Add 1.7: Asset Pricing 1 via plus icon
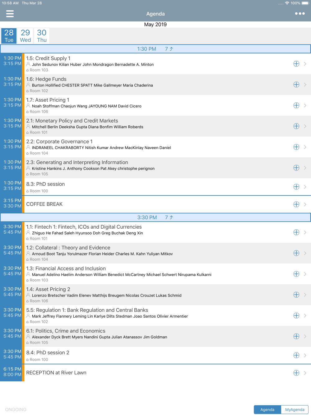This screenshot has width=311, height=415. coord(296,105)
